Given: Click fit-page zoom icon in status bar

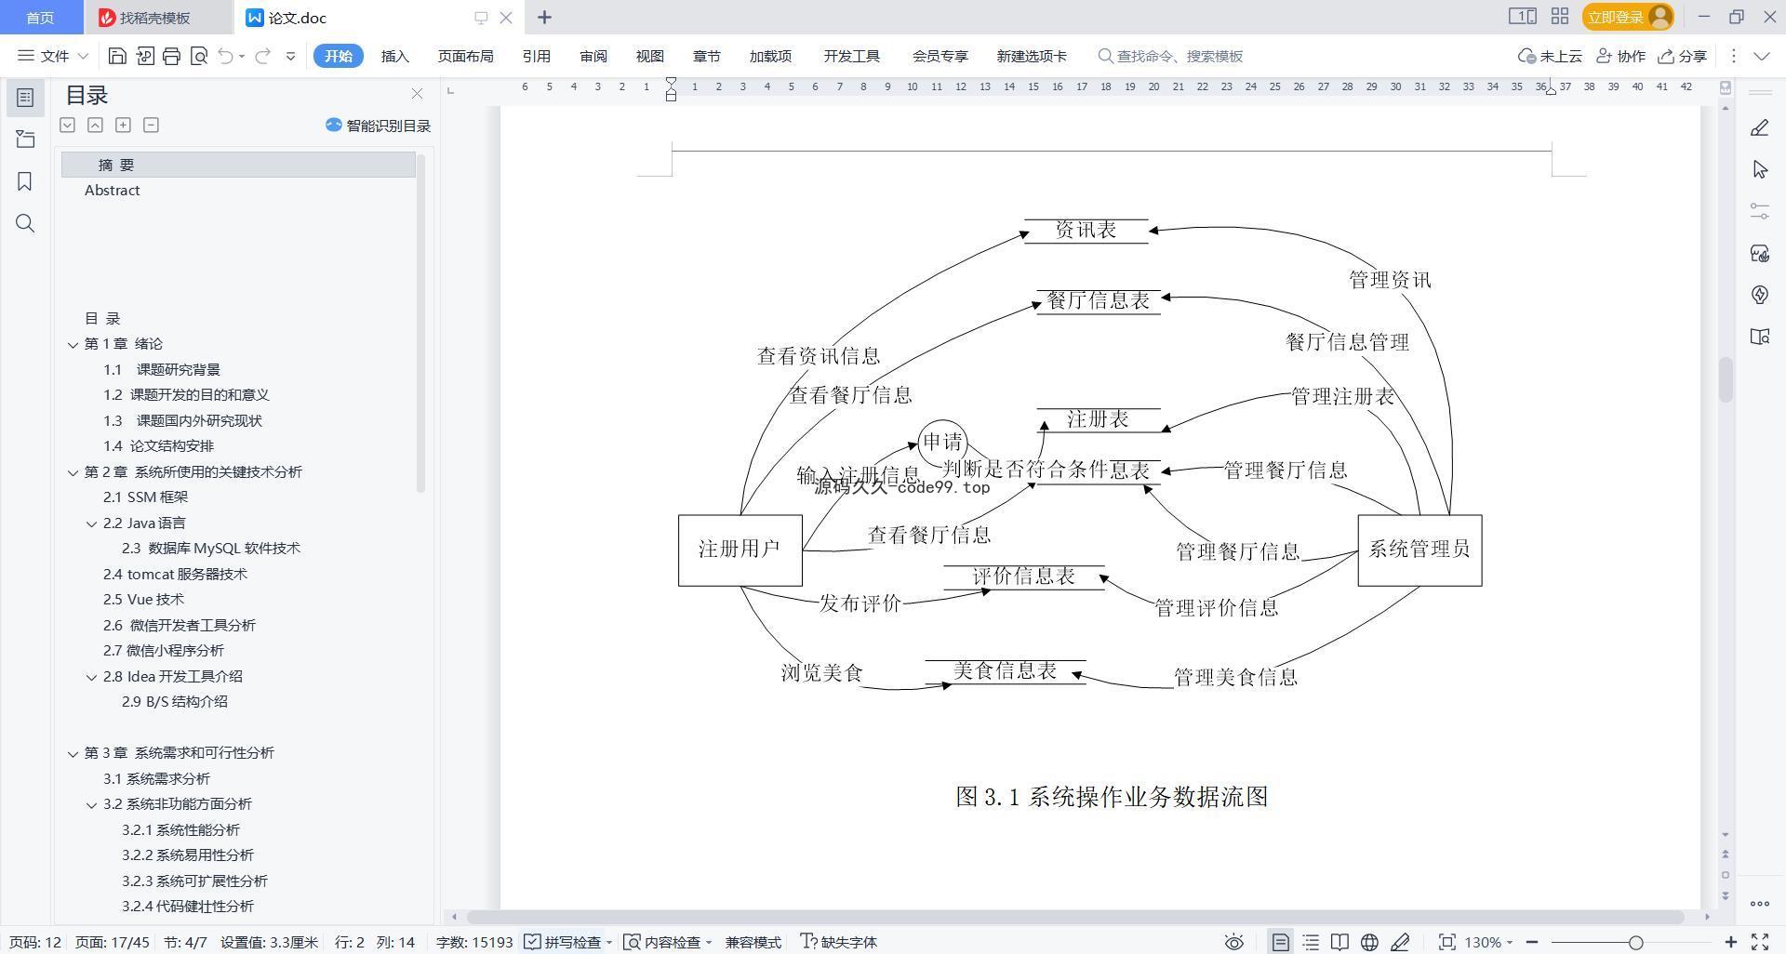Looking at the screenshot, I should [1446, 942].
